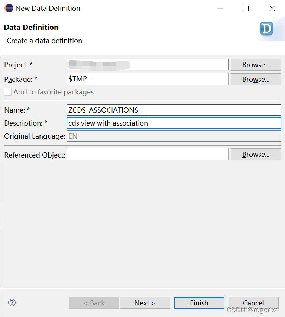Go to next wizard page with 'Next >'
This screenshot has height=317, width=285.
145,303
